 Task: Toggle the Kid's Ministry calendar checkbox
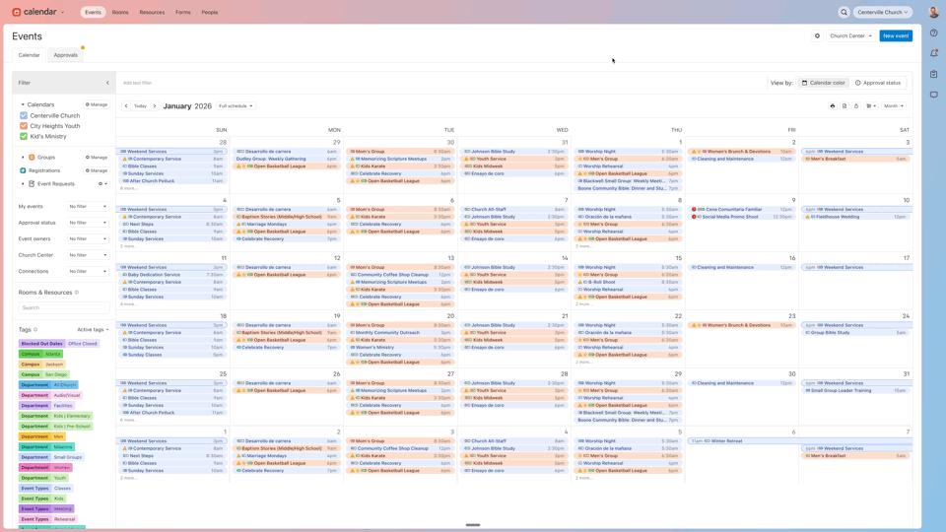[x=24, y=137]
